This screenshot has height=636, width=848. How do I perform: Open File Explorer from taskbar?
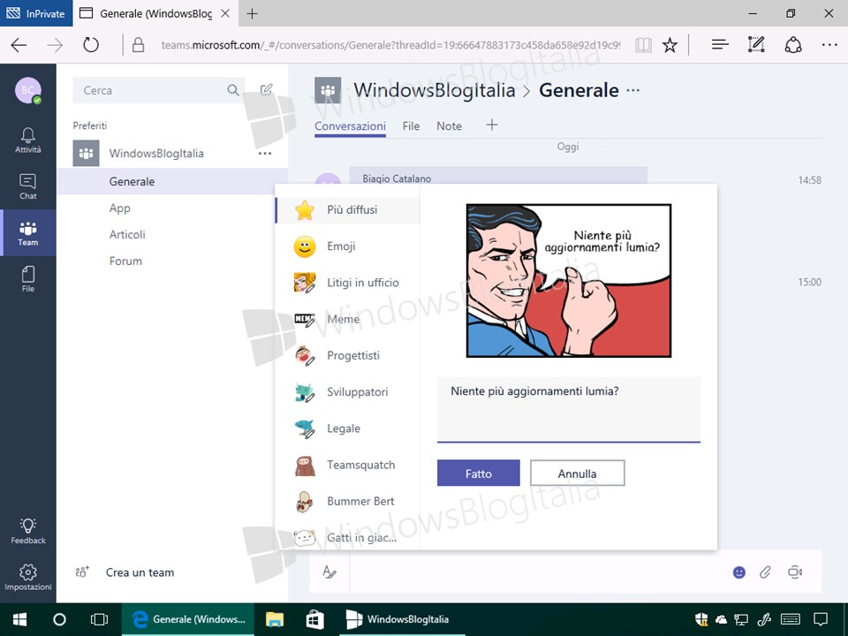(275, 620)
